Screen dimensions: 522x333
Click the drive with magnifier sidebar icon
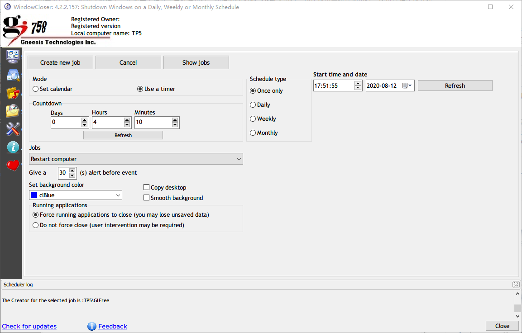[x=13, y=75]
